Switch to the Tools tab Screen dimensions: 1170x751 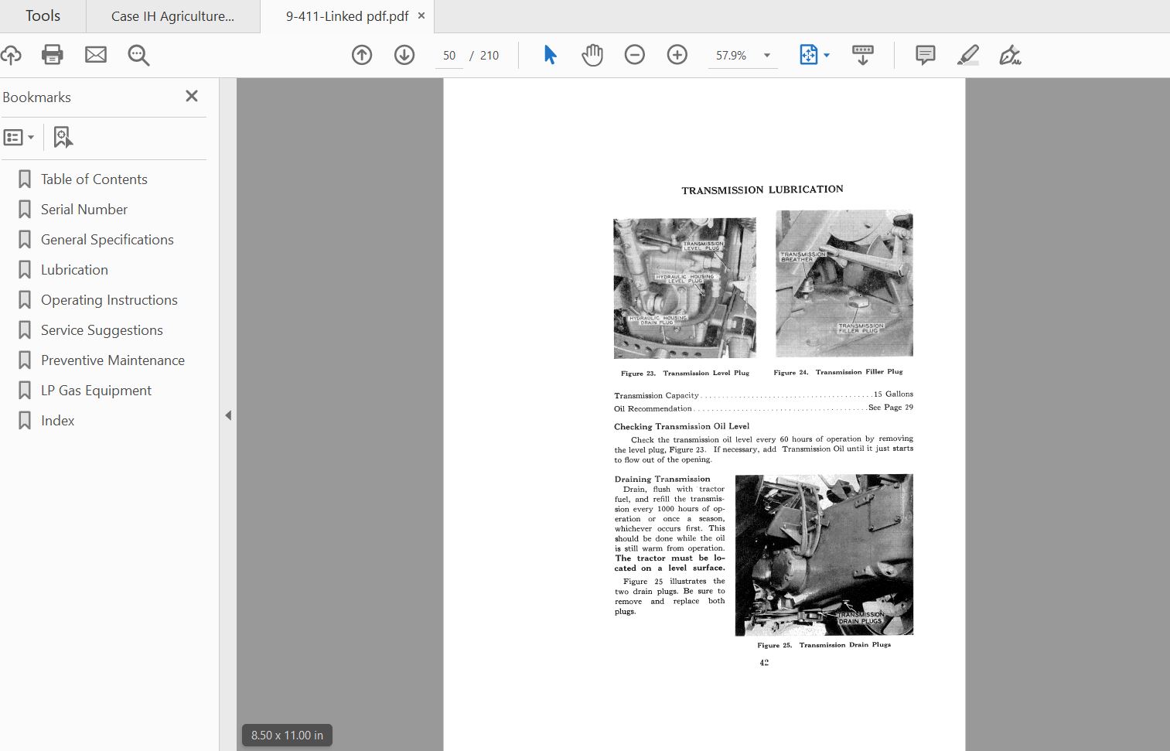(43, 16)
